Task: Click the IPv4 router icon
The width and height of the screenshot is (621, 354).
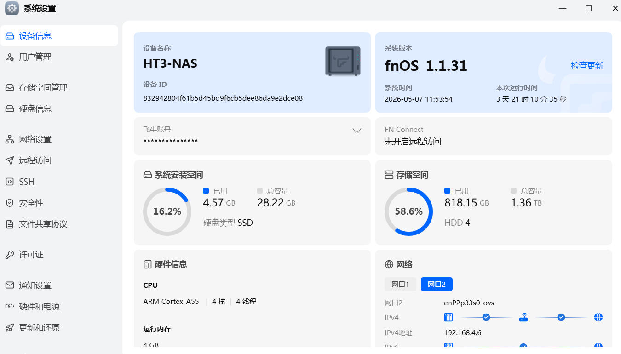Action: point(523,317)
